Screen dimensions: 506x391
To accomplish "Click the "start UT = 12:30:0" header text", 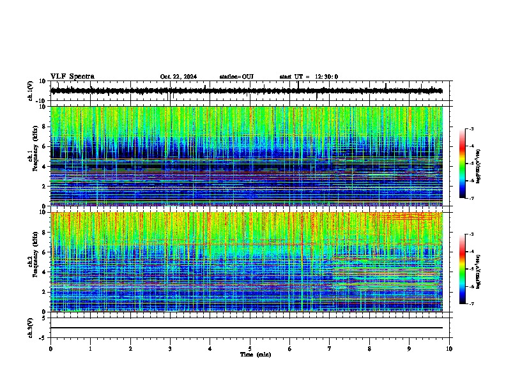I will coord(309,77).
